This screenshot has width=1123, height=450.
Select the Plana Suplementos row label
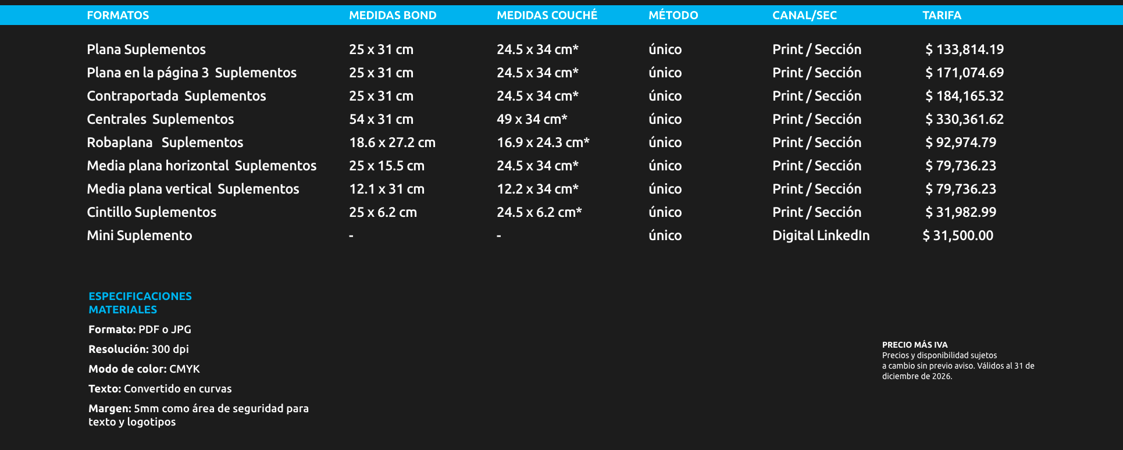coord(146,49)
